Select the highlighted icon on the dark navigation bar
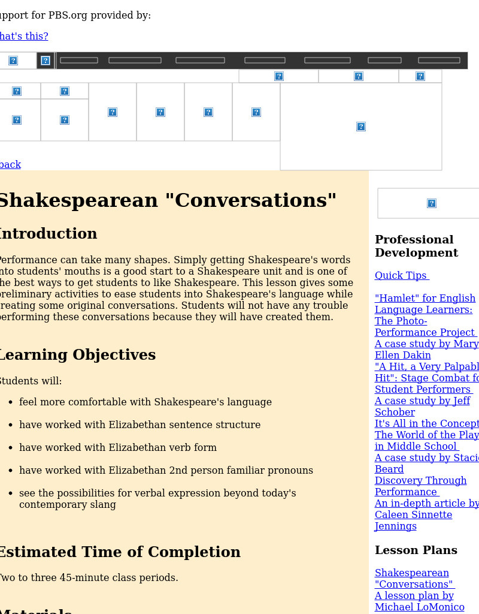479x614 pixels. tap(46, 60)
